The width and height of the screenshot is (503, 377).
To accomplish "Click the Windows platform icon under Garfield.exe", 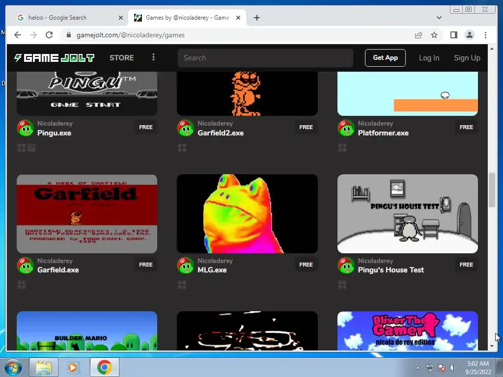I will pos(22,285).
